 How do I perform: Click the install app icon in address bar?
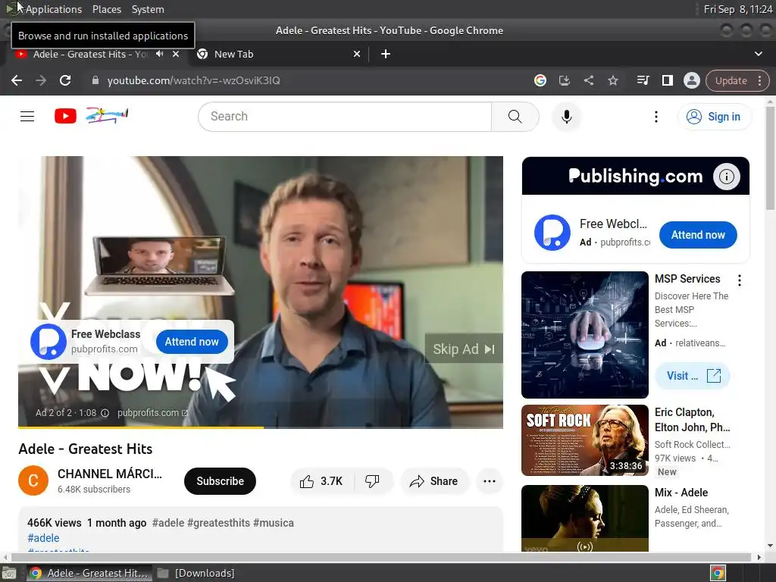[x=564, y=80]
